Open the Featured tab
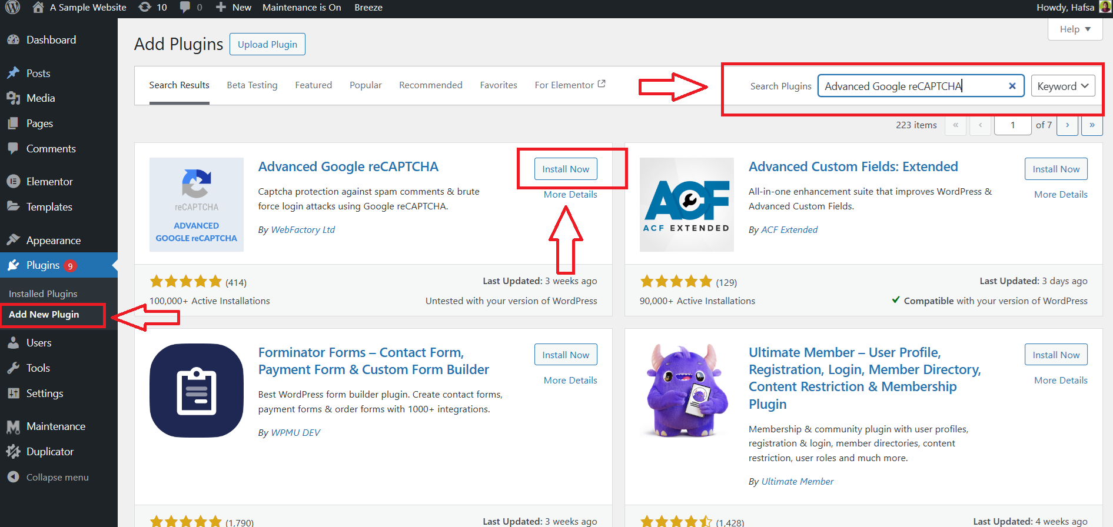 click(313, 85)
